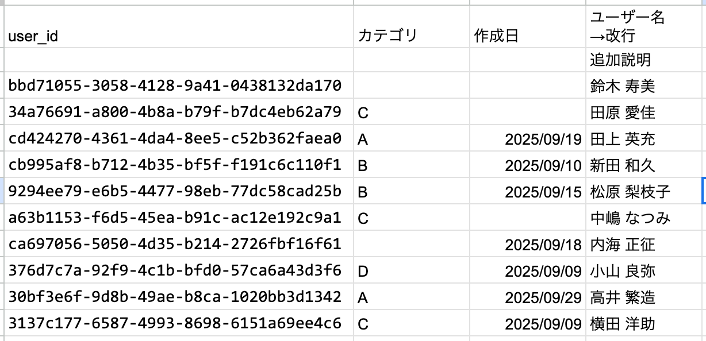Click category cell D for 小山 良弥
706x341 pixels.
412,270
